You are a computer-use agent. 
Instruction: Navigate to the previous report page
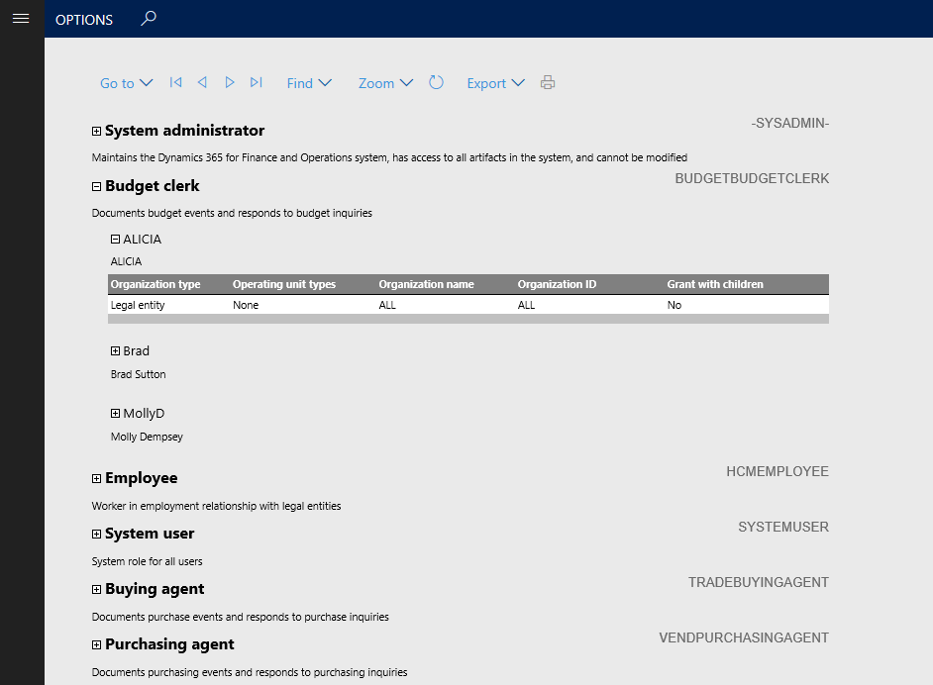click(x=202, y=83)
